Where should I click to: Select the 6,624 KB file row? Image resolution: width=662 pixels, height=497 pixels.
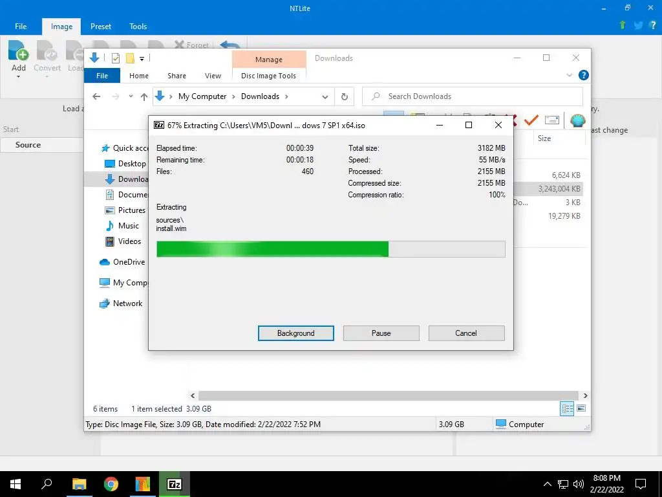pyautogui.click(x=549, y=175)
